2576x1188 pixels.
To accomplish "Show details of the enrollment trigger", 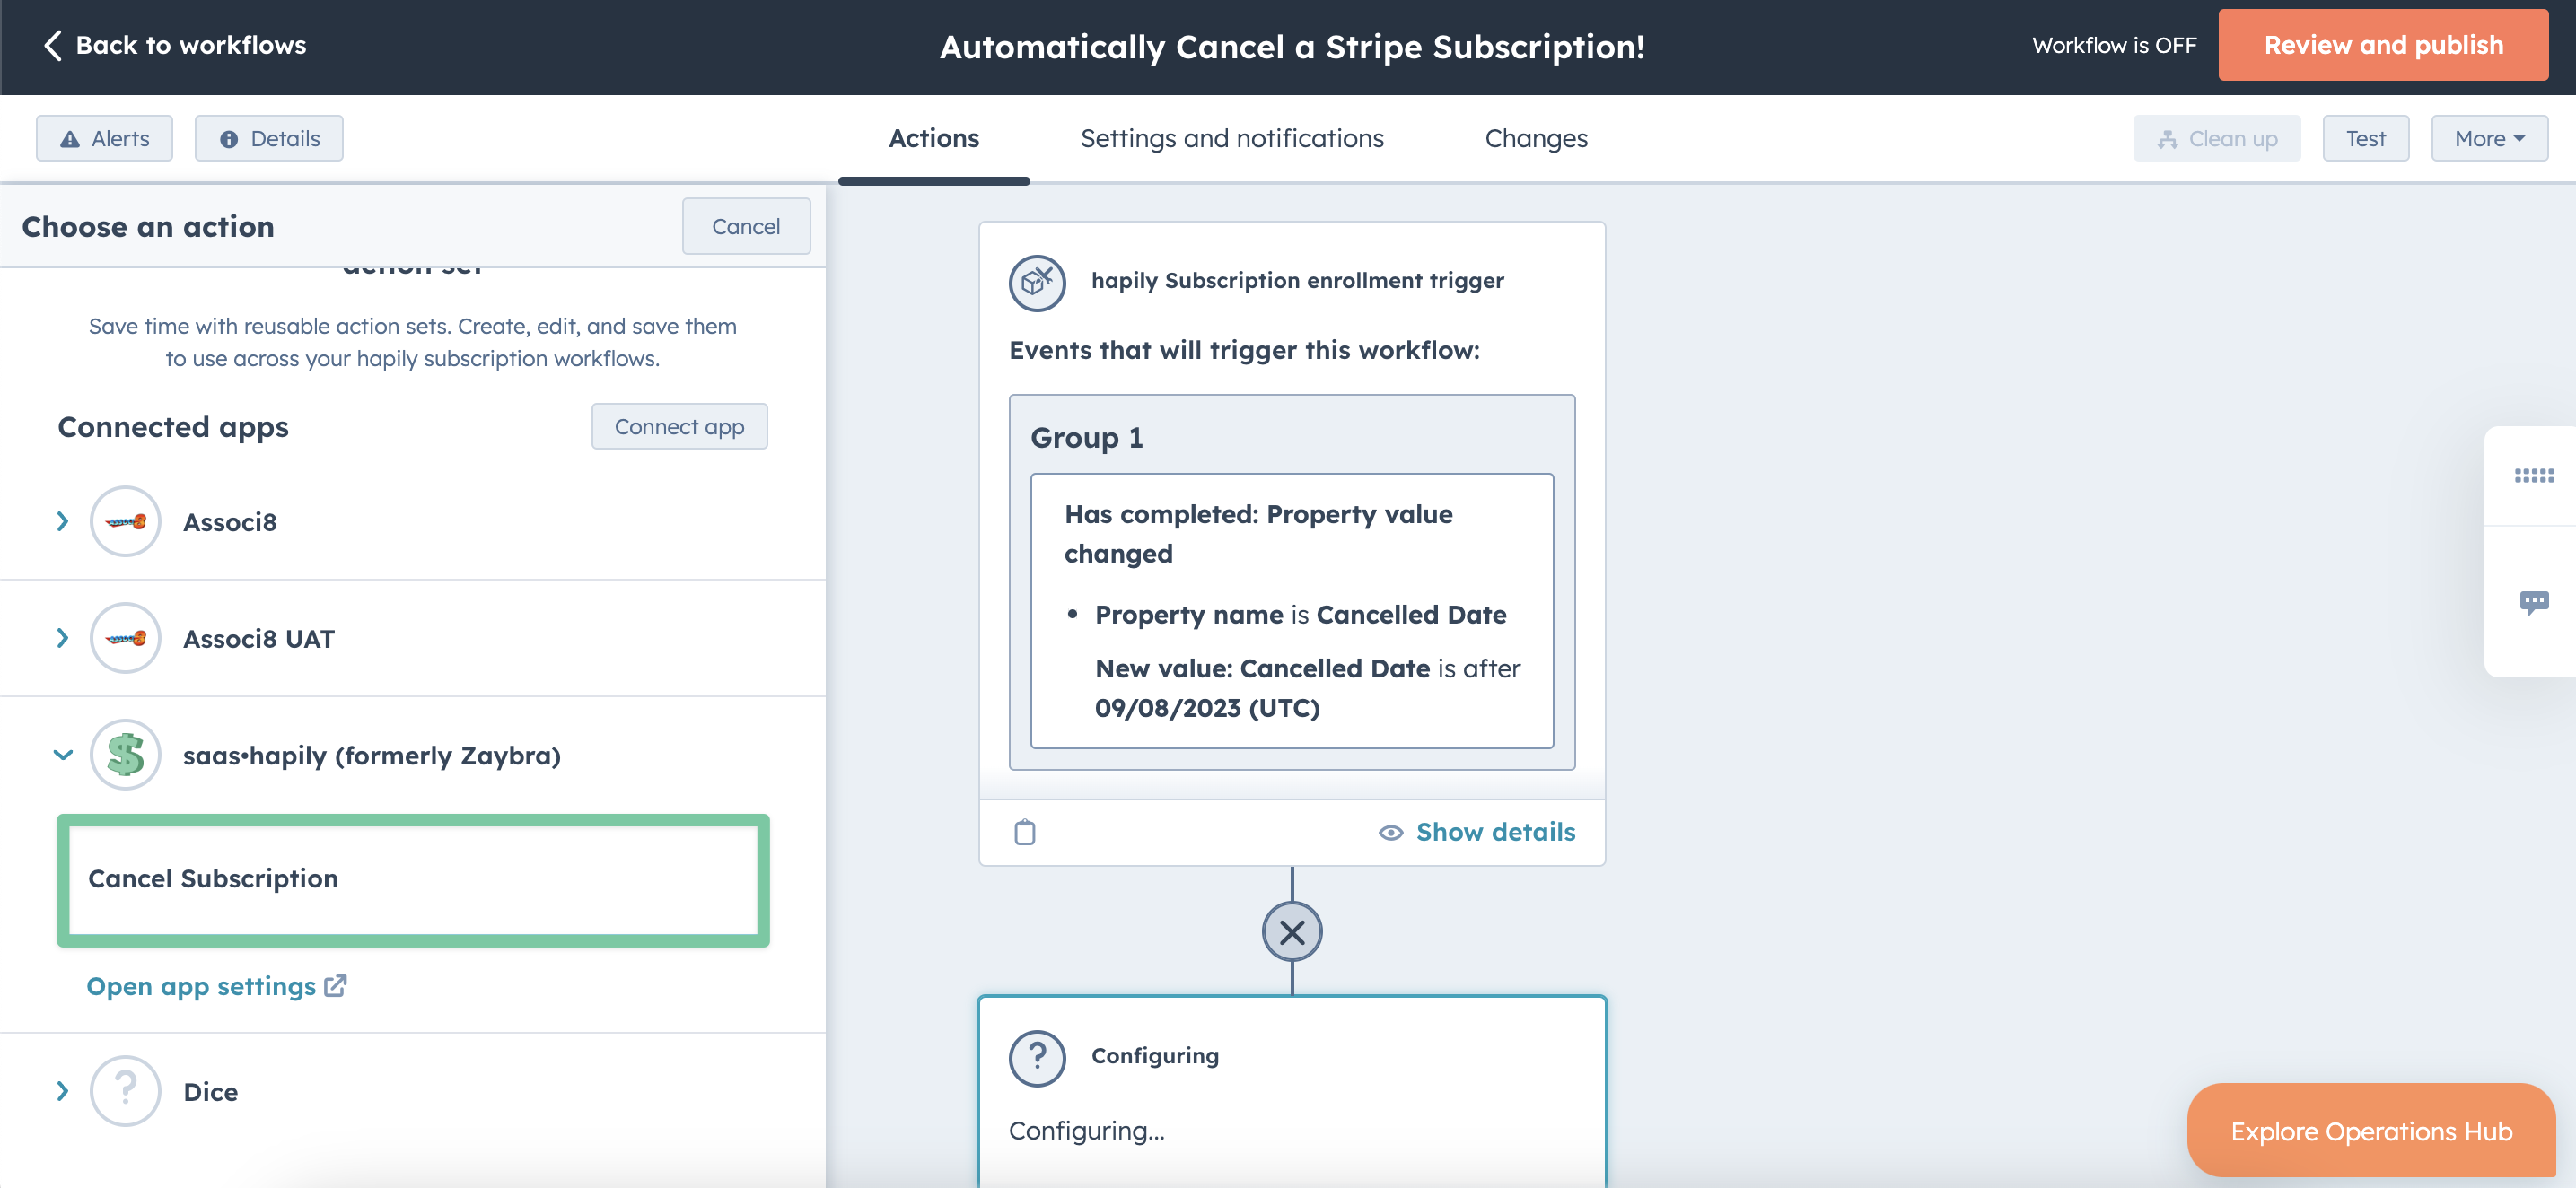I will [x=1476, y=832].
